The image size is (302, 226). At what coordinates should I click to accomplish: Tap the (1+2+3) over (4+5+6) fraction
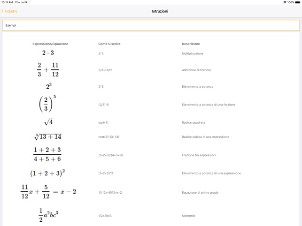47,154
